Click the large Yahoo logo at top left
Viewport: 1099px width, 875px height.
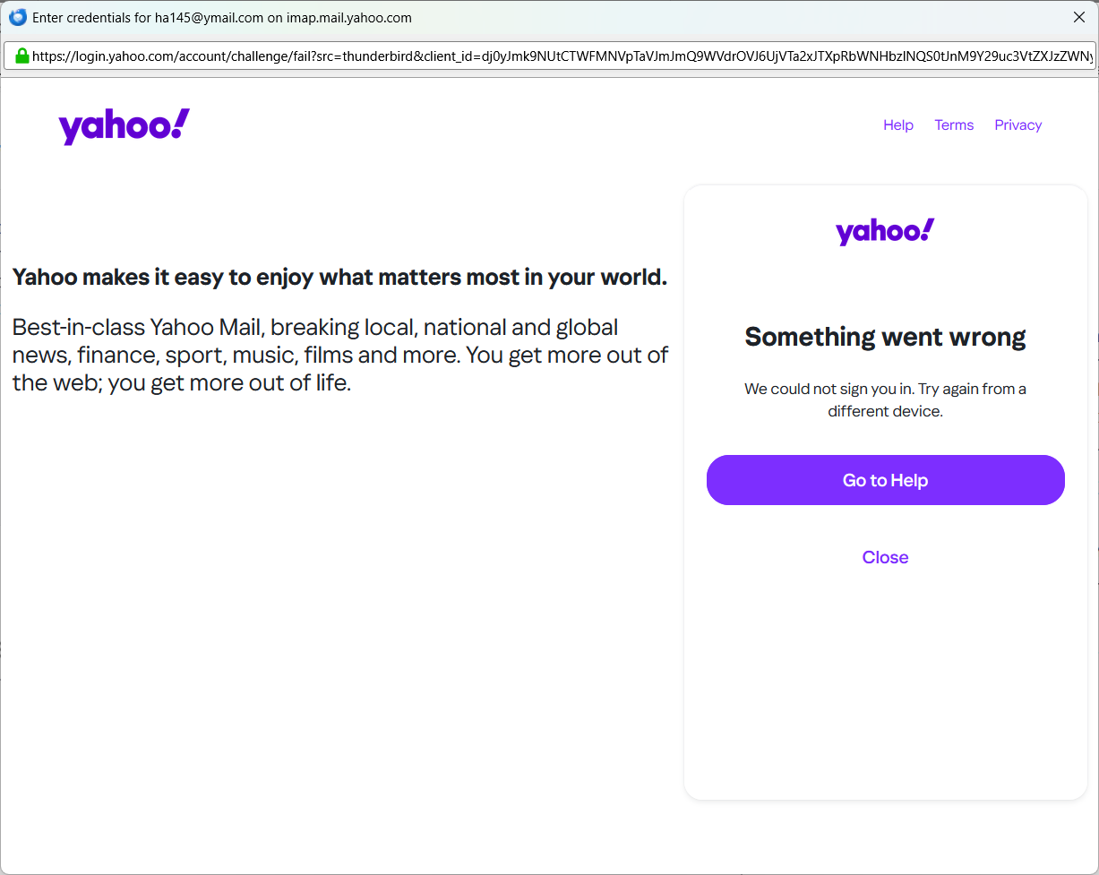point(124,126)
